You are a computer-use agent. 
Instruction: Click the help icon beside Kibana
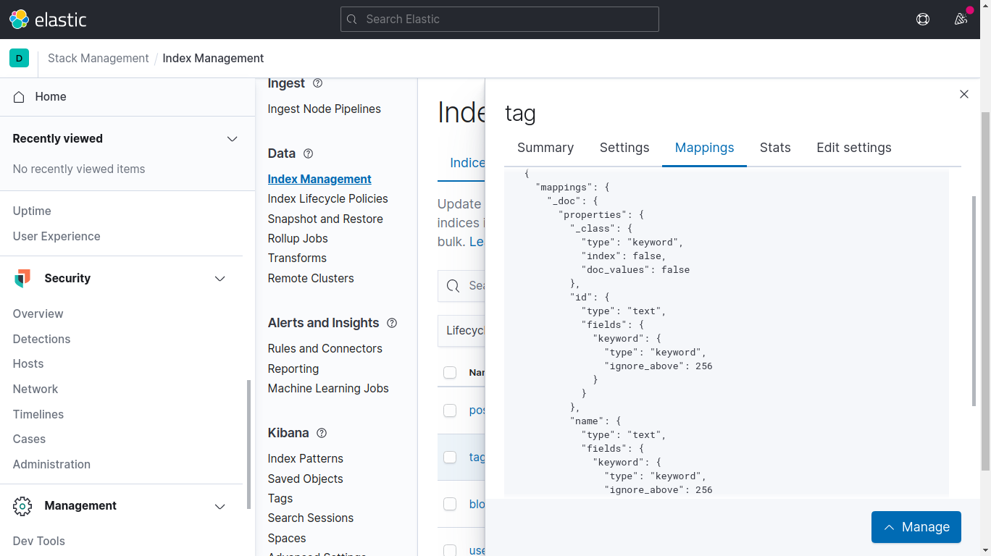tap(322, 433)
